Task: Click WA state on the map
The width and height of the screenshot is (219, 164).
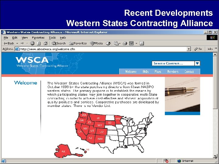Action: 84,115
